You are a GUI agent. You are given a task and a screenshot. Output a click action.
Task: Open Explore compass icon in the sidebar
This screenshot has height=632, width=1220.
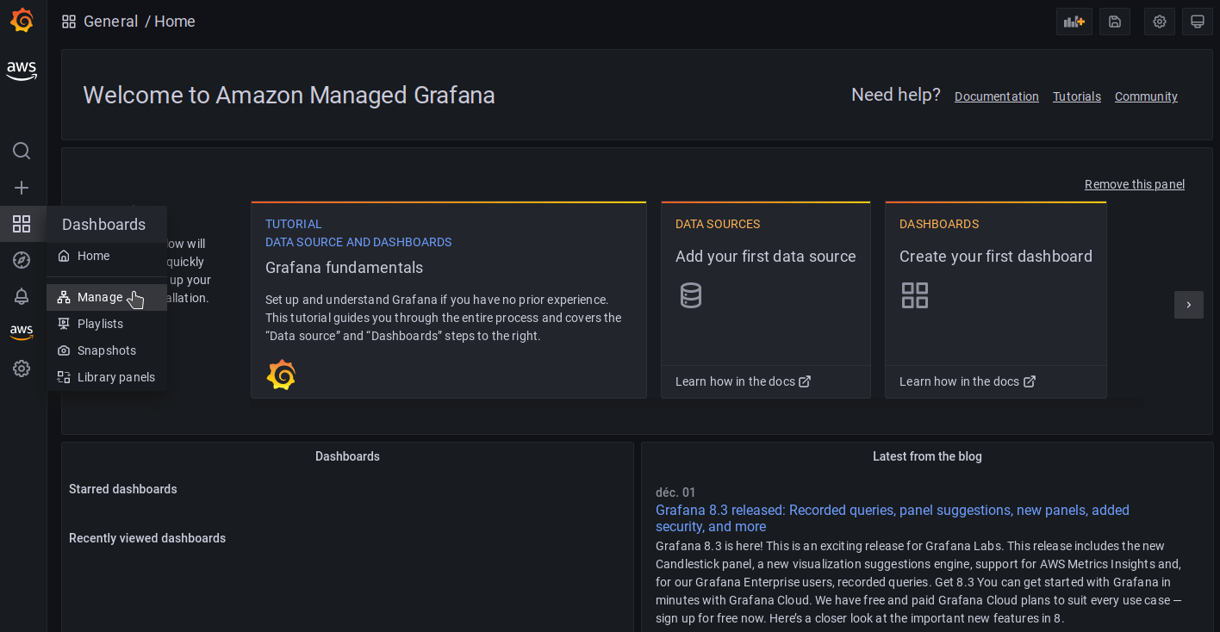click(22, 260)
